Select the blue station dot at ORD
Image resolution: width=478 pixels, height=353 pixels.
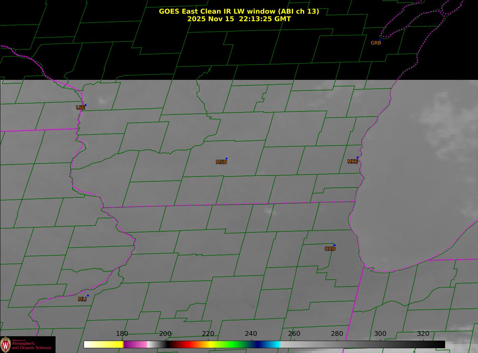[335, 245]
